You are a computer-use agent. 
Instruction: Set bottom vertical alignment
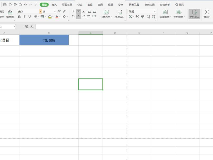point(84,12)
